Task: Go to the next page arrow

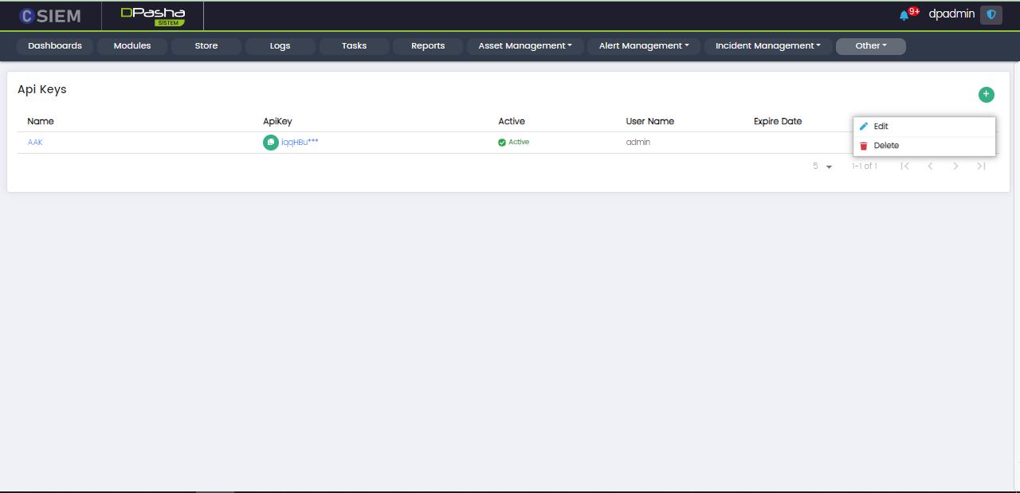Action: pyautogui.click(x=955, y=166)
